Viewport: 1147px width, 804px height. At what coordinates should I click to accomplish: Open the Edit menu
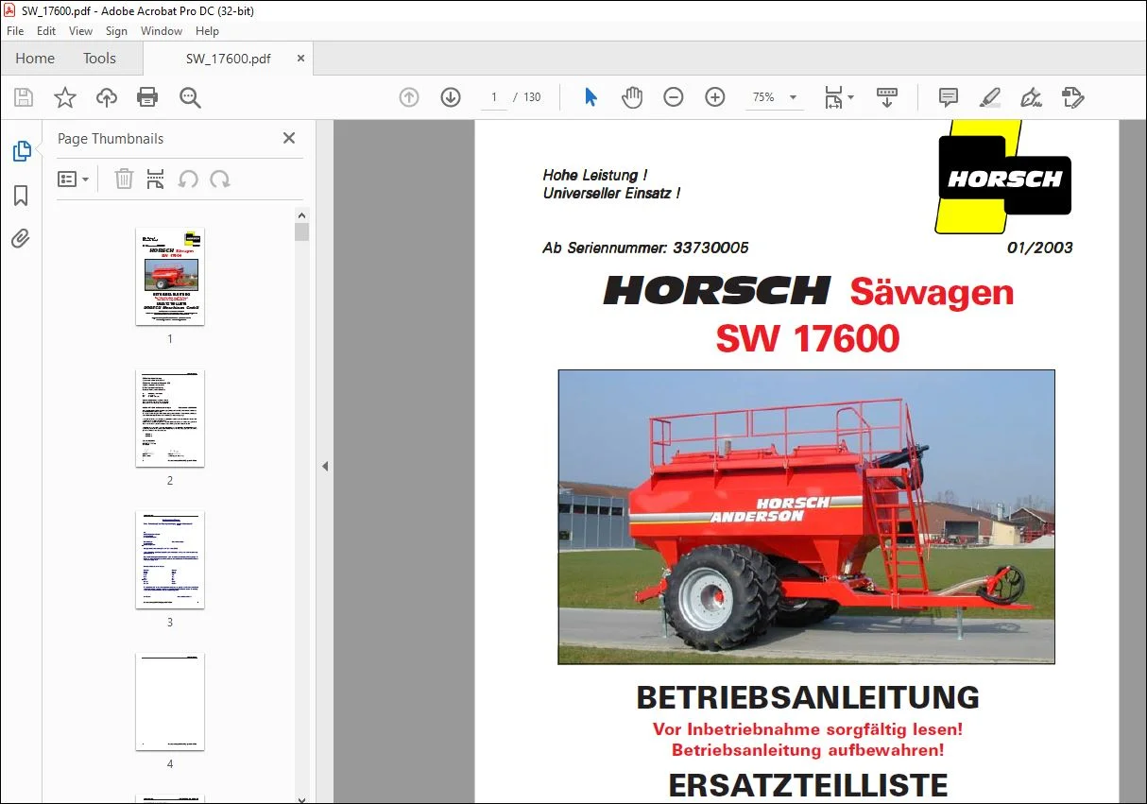pyautogui.click(x=46, y=31)
